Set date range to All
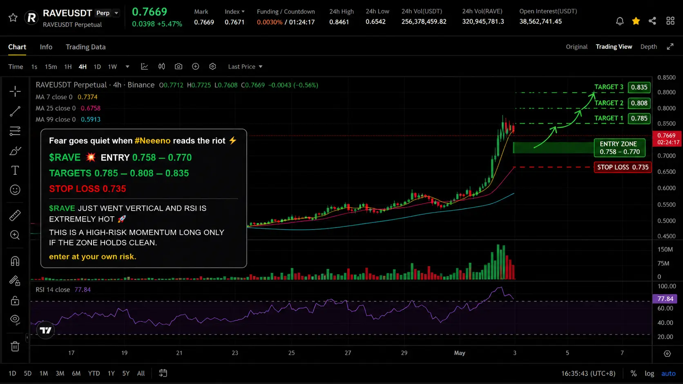The width and height of the screenshot is (683, 384). pyautogui.click(x=141, y=373)
